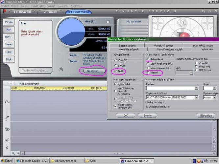Select the Páska export button

9,22
